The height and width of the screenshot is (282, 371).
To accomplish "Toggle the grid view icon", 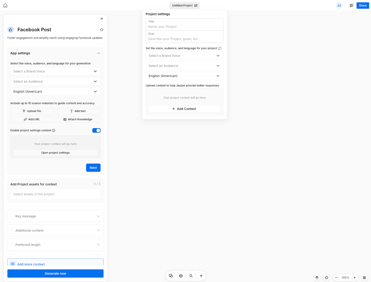I will tap(364, 277).
